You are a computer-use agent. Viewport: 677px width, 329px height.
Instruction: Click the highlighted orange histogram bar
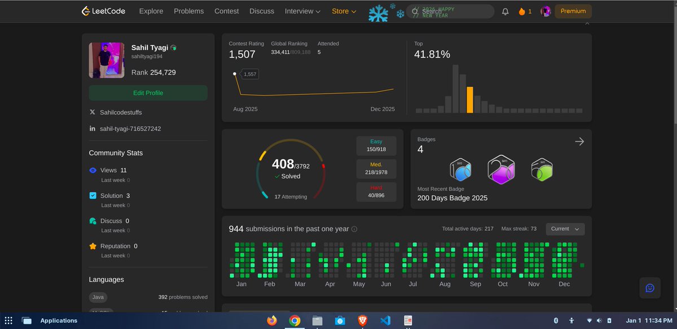click(x=470, y=100)
